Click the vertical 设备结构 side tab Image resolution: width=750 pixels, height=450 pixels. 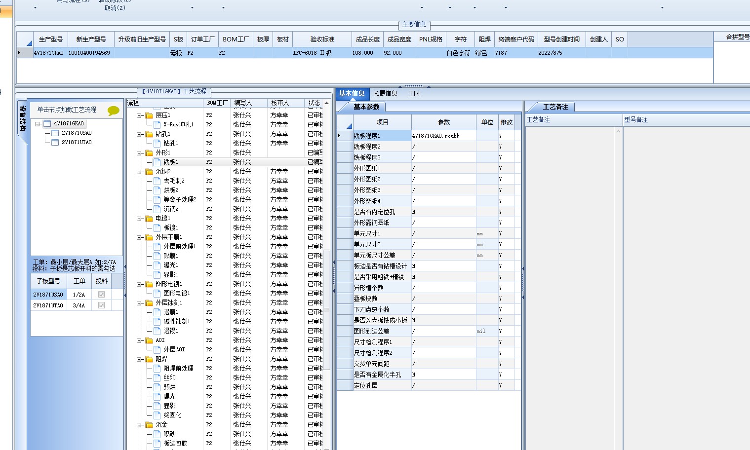click(x=22, y=118)
